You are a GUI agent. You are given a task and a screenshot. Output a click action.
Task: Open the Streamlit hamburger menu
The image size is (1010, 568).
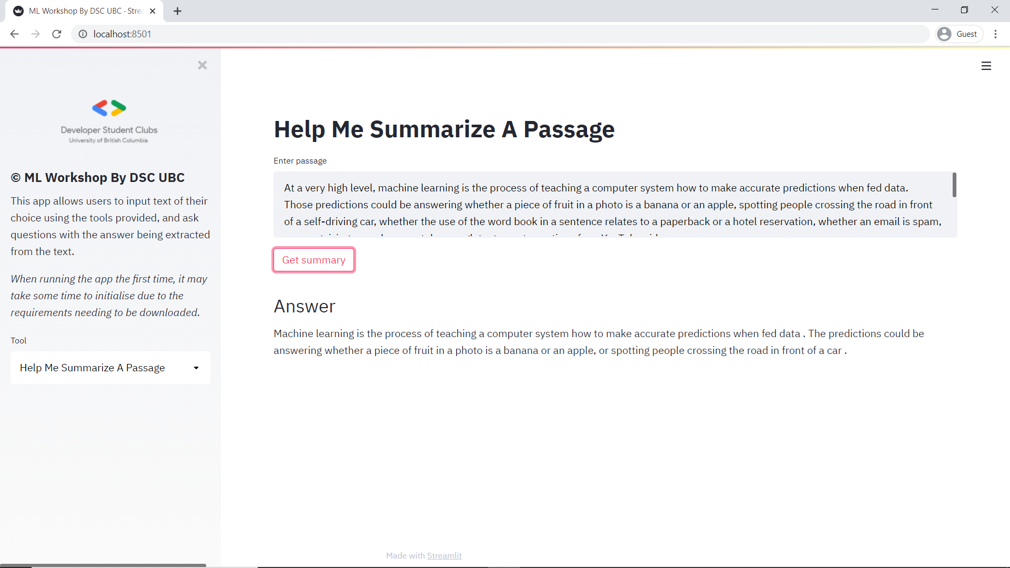coord(986,66)
